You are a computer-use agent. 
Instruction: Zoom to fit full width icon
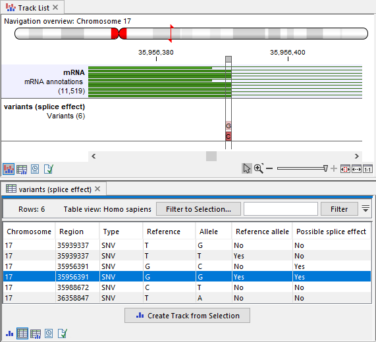pos(356,169)
